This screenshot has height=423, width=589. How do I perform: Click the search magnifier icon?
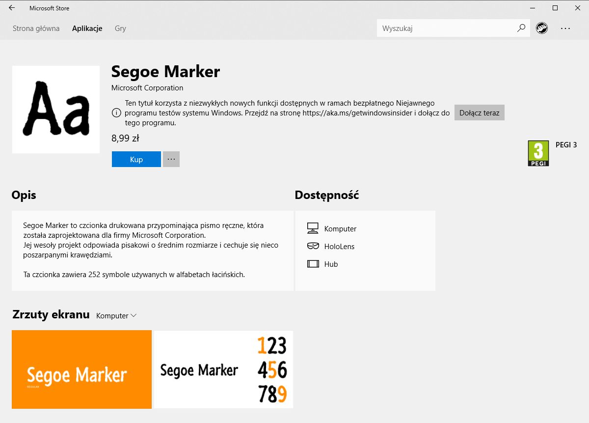click(521, 28)
